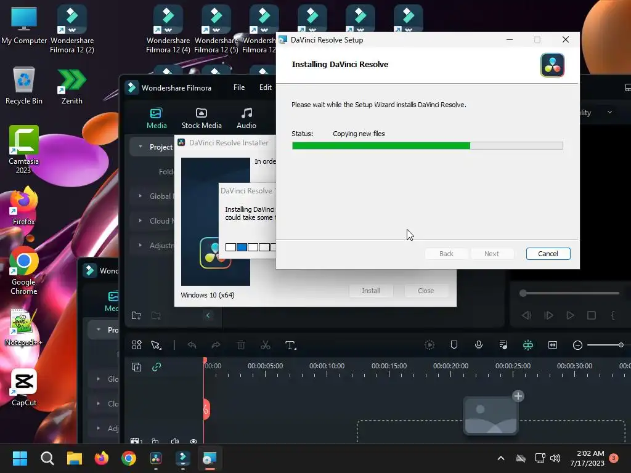Open taskbar Search

click(x=47, y=458)
